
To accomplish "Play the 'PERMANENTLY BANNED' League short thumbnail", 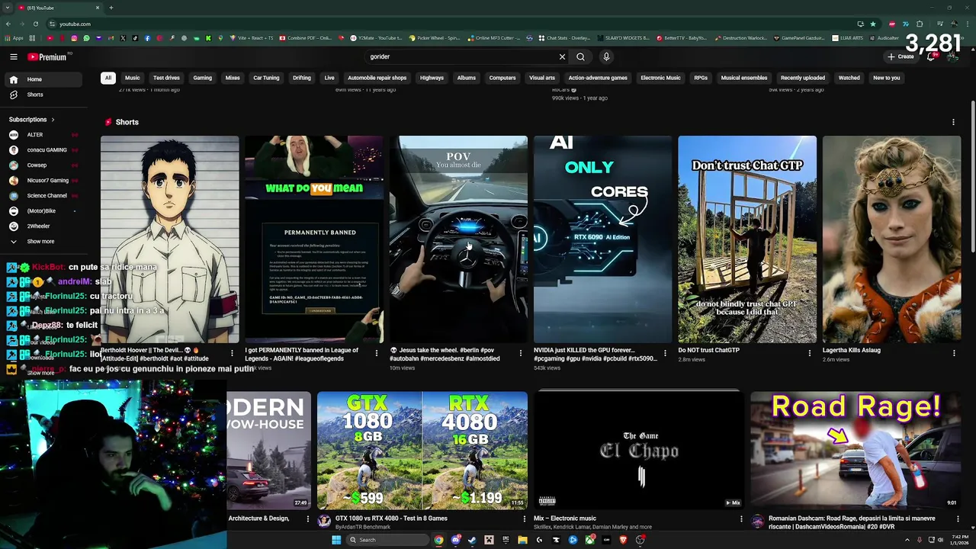I will click(314, 239).
